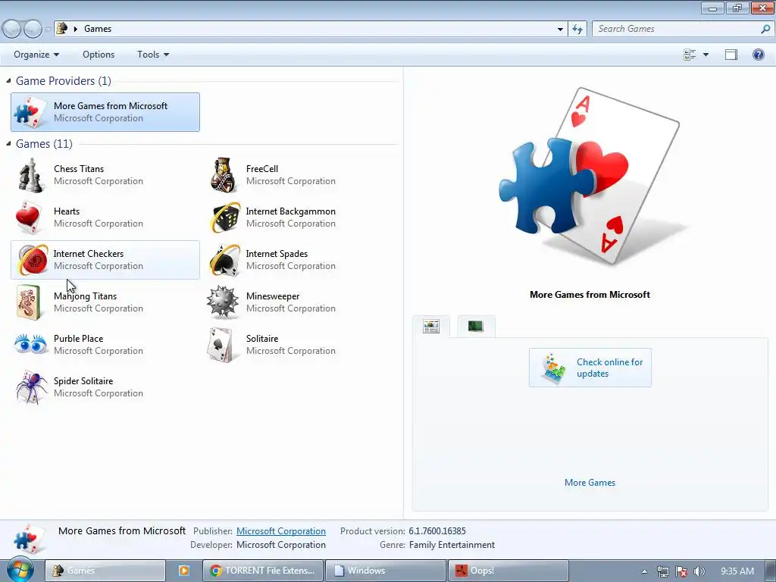This screenshot has width=776, height=582.
Task: Collapse the Games (11) group
Action: pyautogui.click(x=8, y=143)
